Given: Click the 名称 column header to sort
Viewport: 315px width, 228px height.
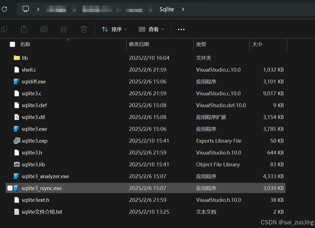Looking at the screenshot, I should click(25, 44).
